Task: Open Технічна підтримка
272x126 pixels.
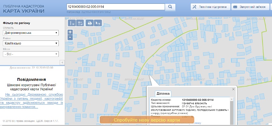Action: tap(211, 7)
